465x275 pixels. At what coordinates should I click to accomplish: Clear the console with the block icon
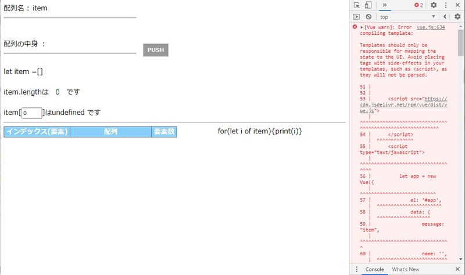click(x=369, y=17)
